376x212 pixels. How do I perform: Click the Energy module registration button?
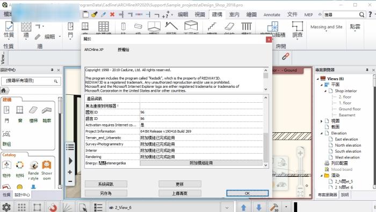201,163
